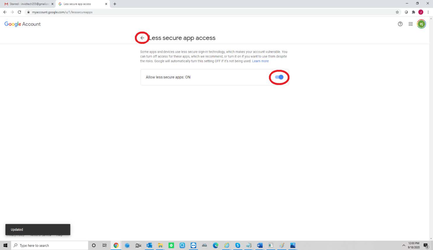The image size is (433, 250).
Task: Show hidden system tray icons
Action: click(404, 245)
